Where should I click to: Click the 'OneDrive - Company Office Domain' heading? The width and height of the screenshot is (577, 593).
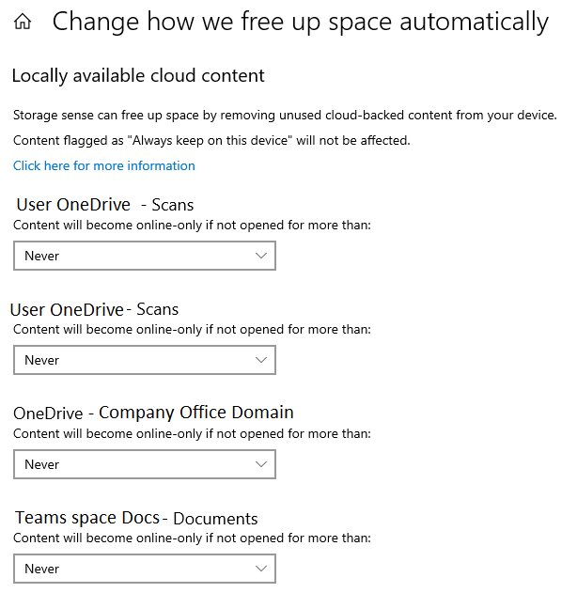pos(153,413)
